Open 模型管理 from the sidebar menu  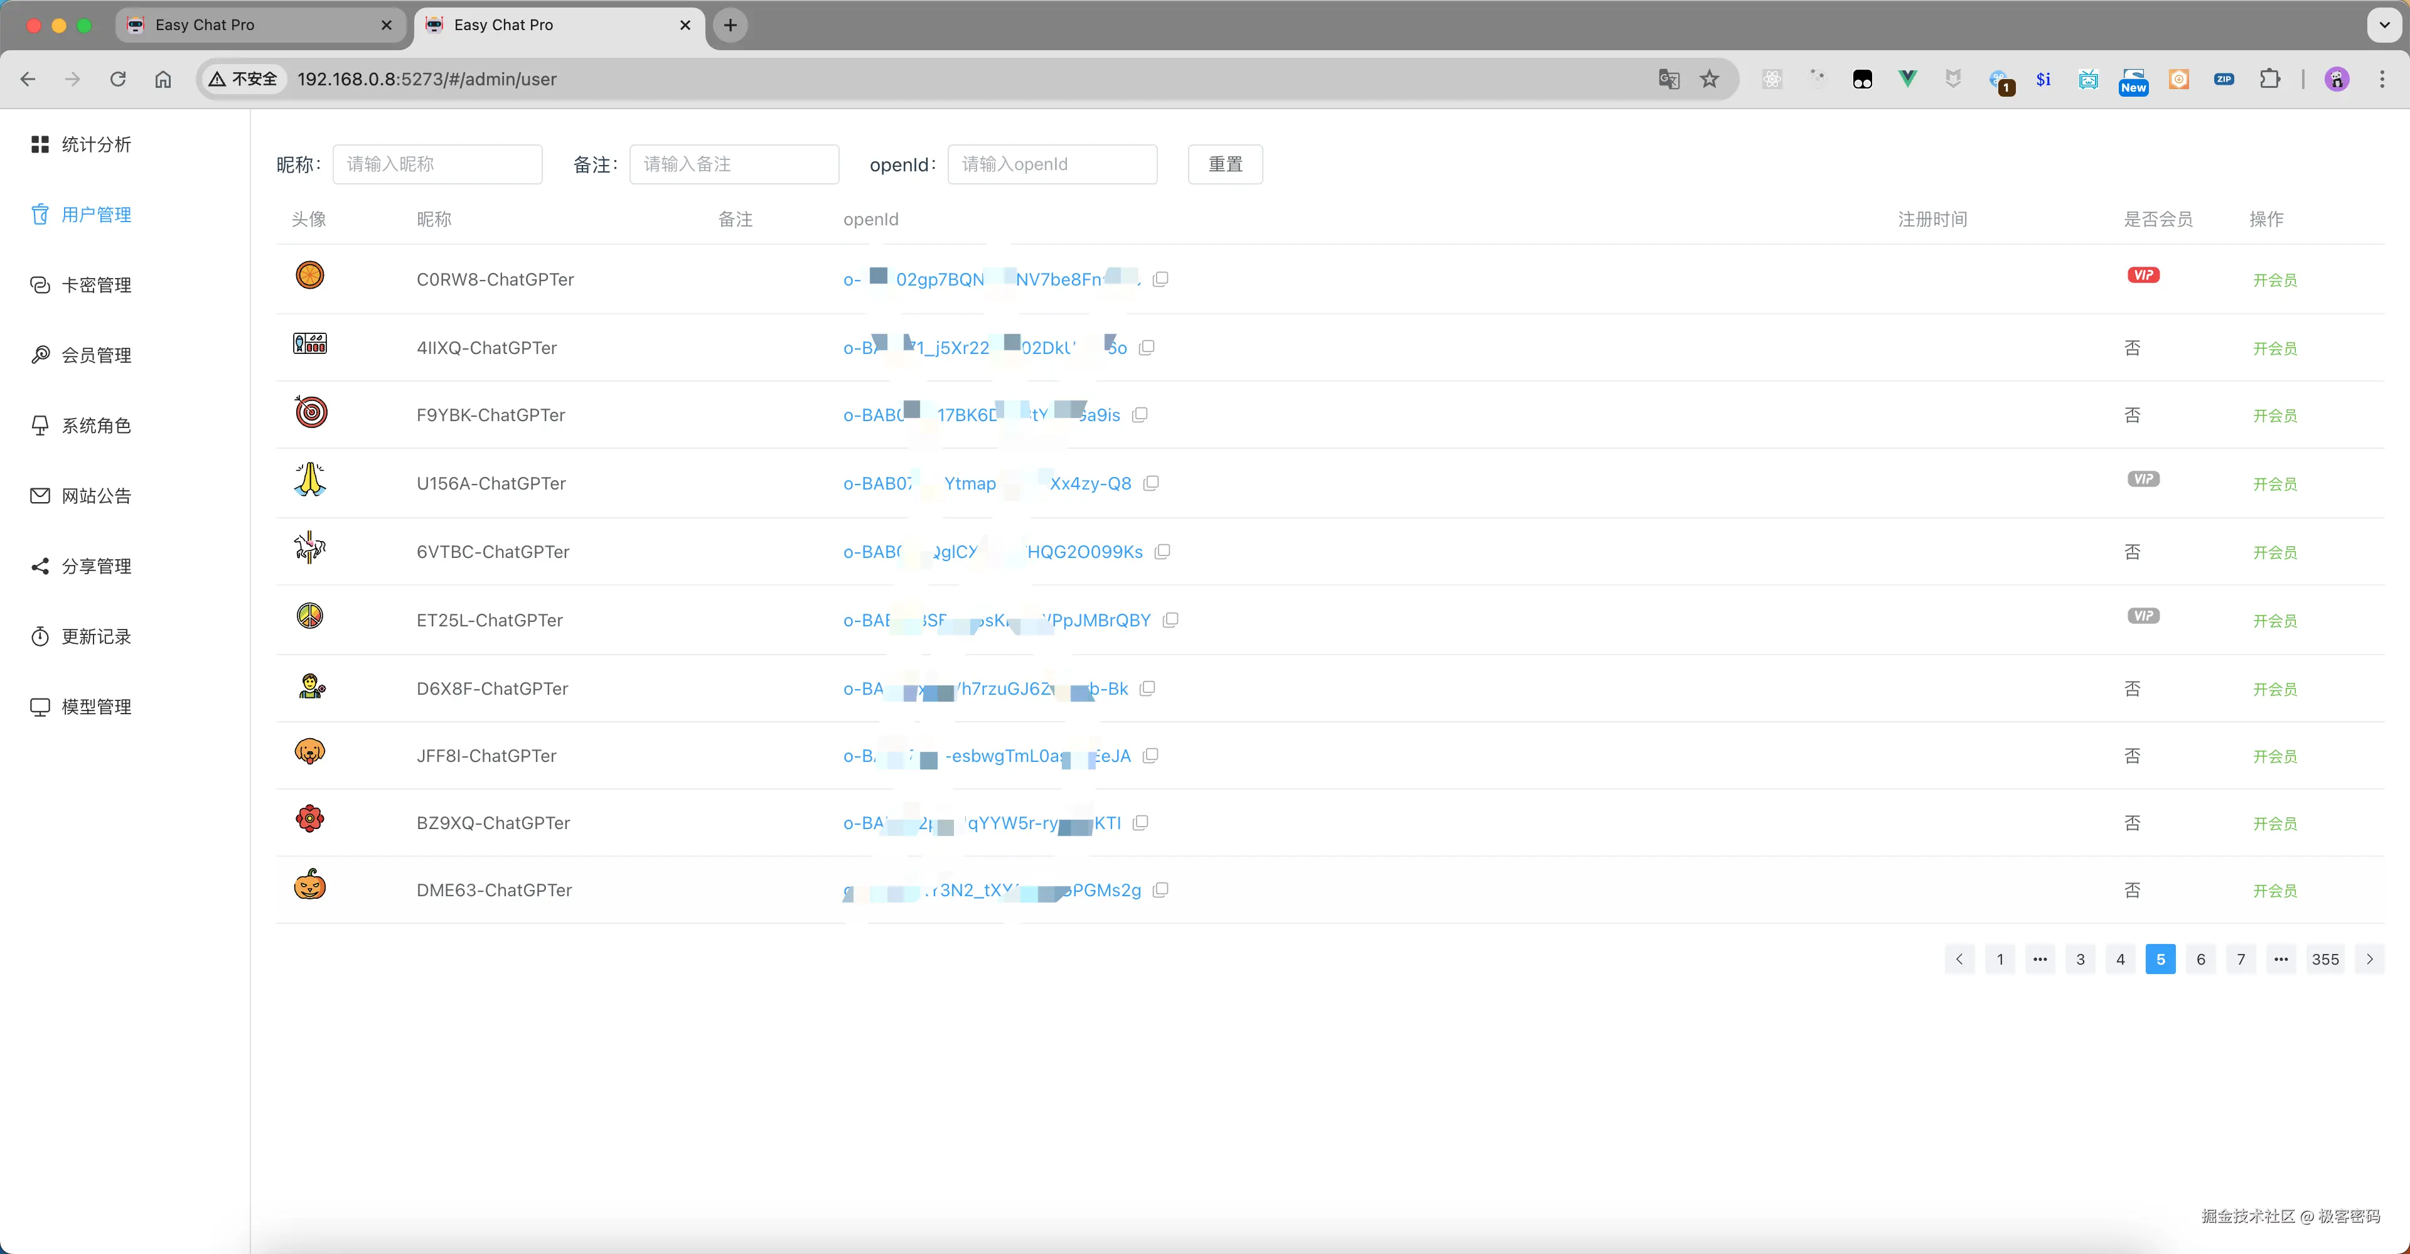coord(95,707)
